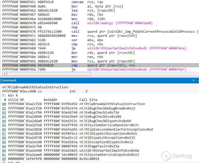Click the Call Site column header
This screenshot has width=199, height=163.
[x=88, y=100]
